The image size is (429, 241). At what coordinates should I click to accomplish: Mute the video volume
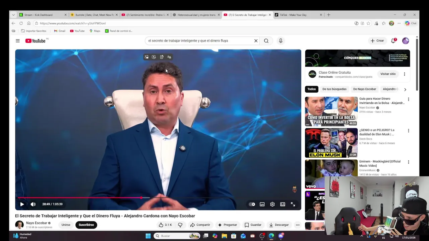click(33, 204)
